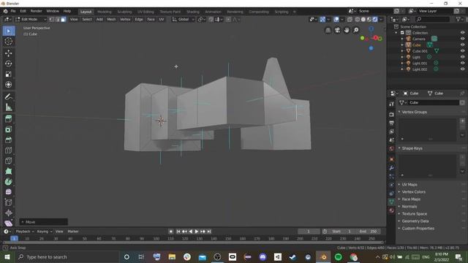Toggle camera view in viewport
The image size is (468, 263).
click(337, 30)
